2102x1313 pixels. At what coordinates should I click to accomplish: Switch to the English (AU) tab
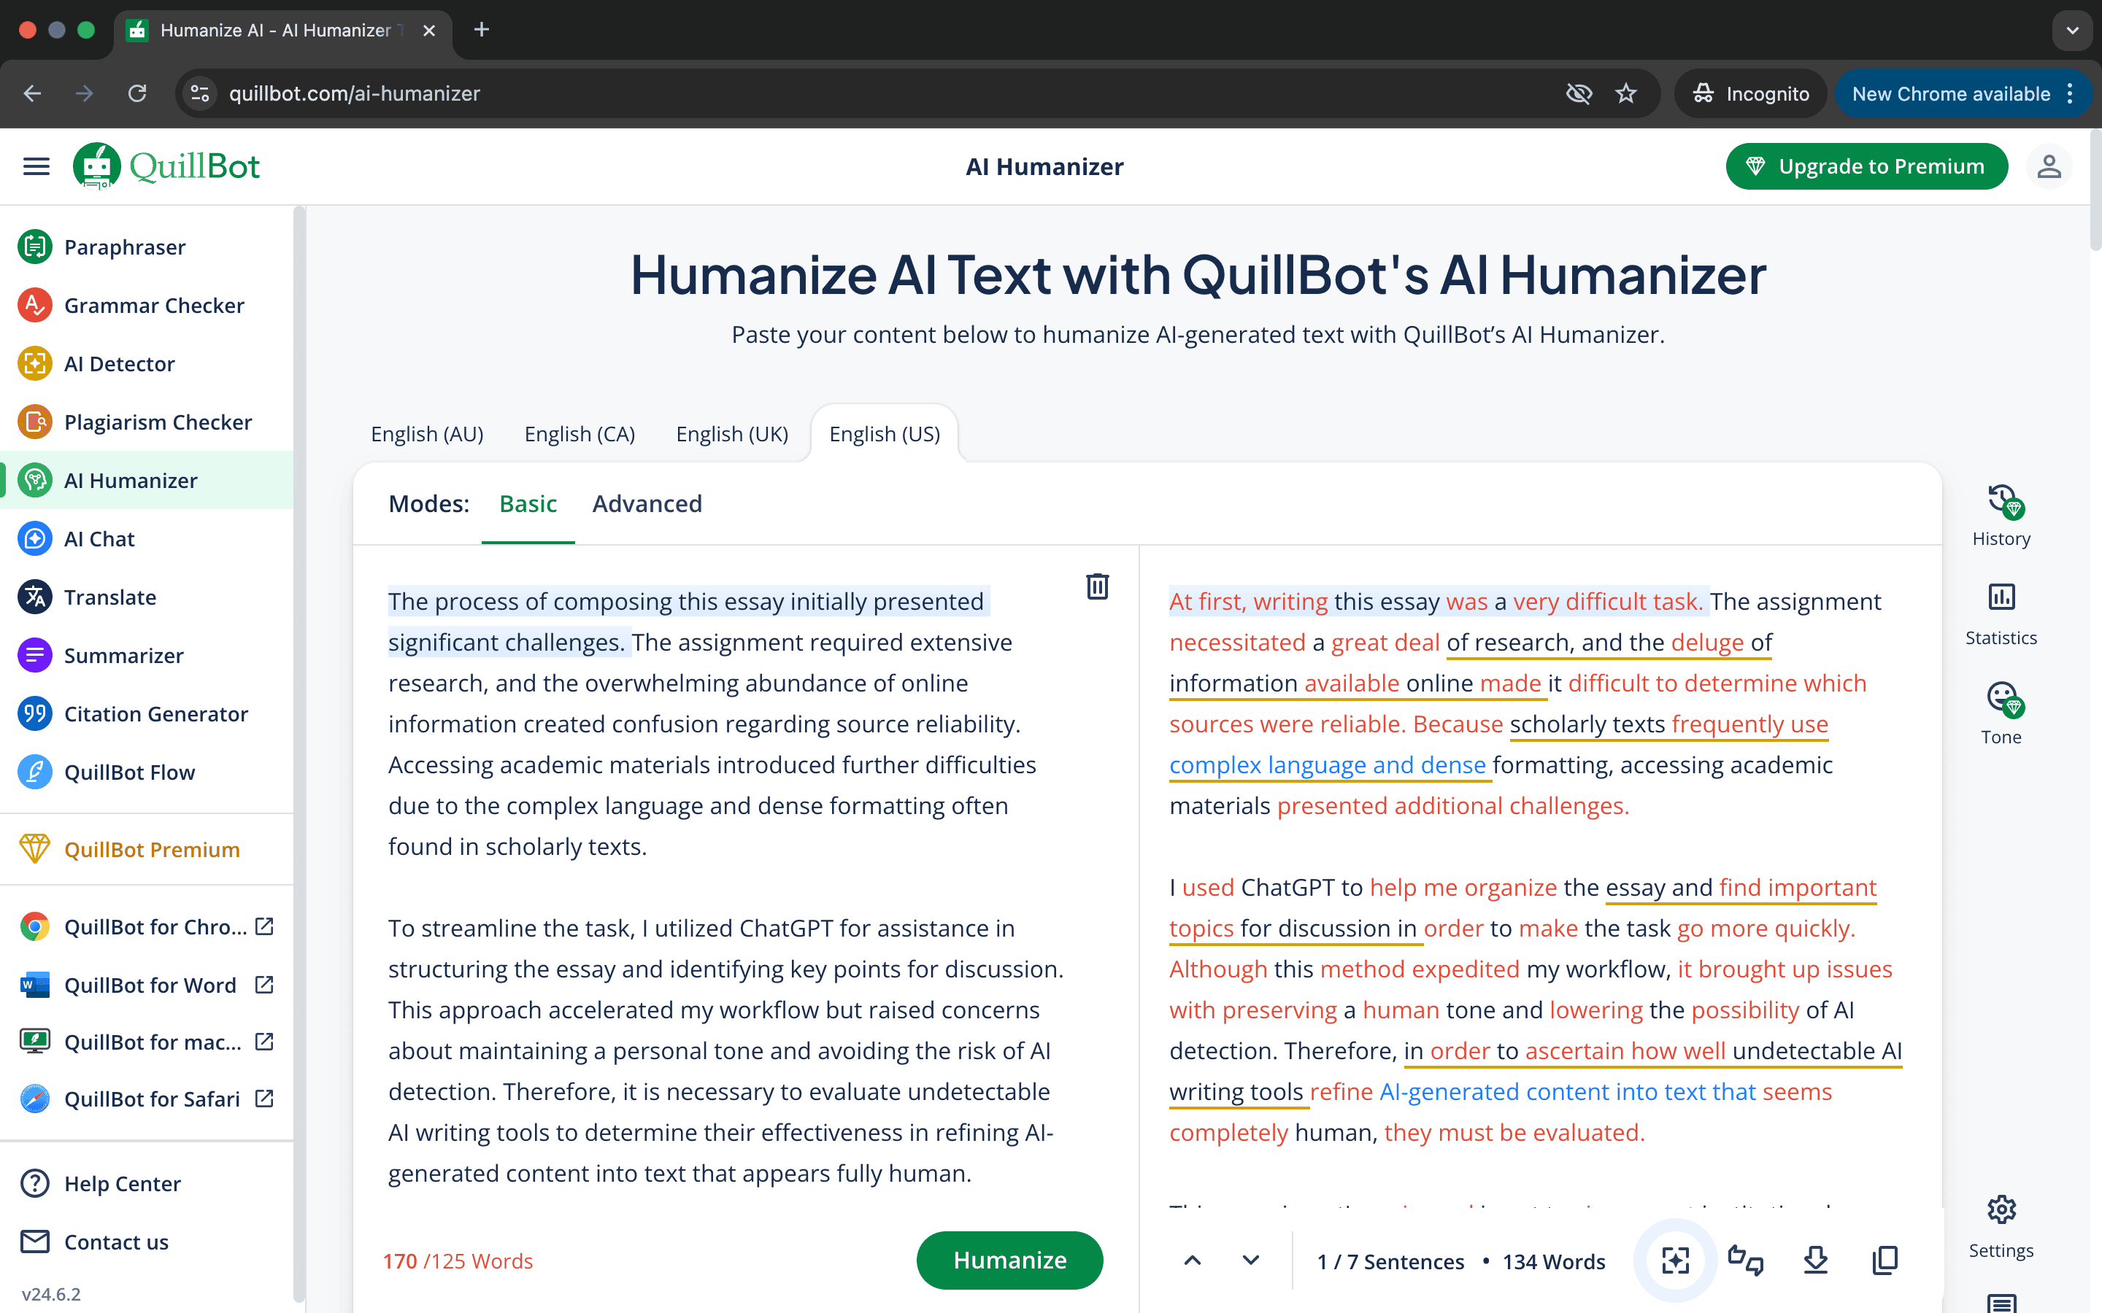click(428, 433)
